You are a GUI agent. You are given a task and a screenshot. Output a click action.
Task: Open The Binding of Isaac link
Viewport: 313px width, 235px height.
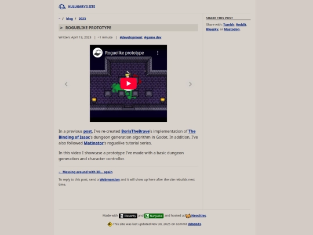(x=74, y=138)
